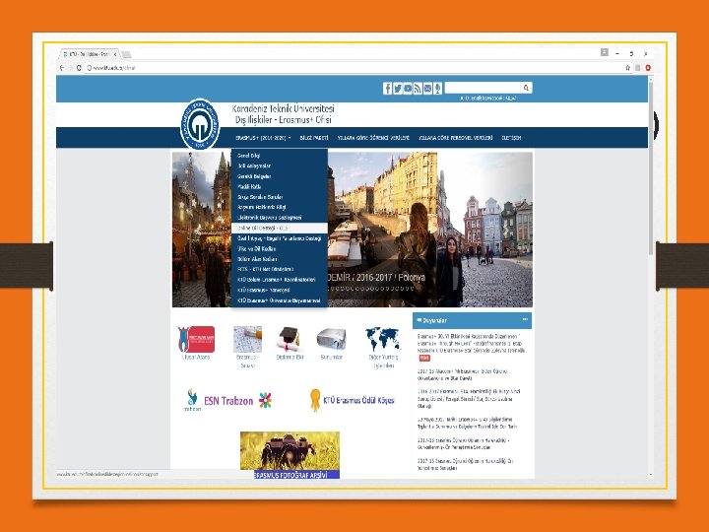This screenshot has height=532, width=709.
Task: Open the Diğer Yurtdışı İşlemleri world map icon
Action: click(383, 347)
